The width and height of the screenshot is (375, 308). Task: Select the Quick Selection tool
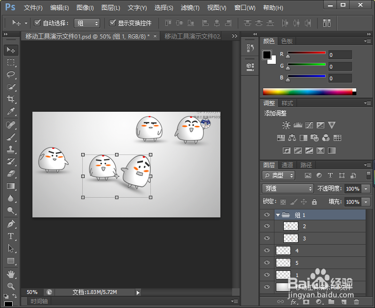tap(11, 87)
